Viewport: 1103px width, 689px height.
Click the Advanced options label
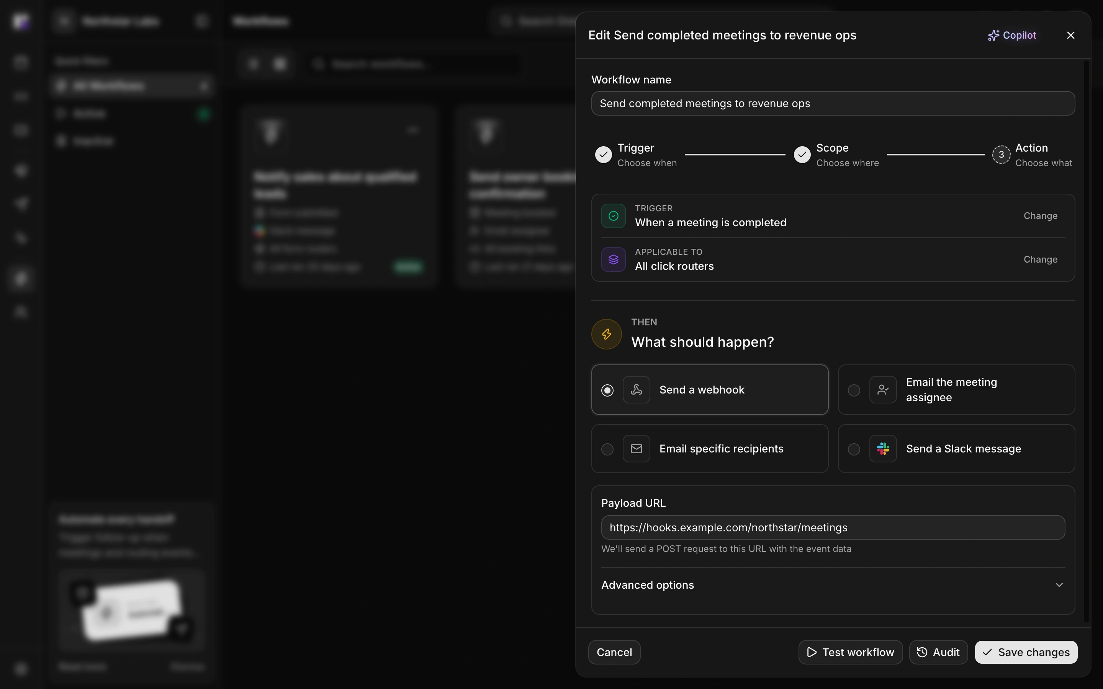tap(647, 585)
